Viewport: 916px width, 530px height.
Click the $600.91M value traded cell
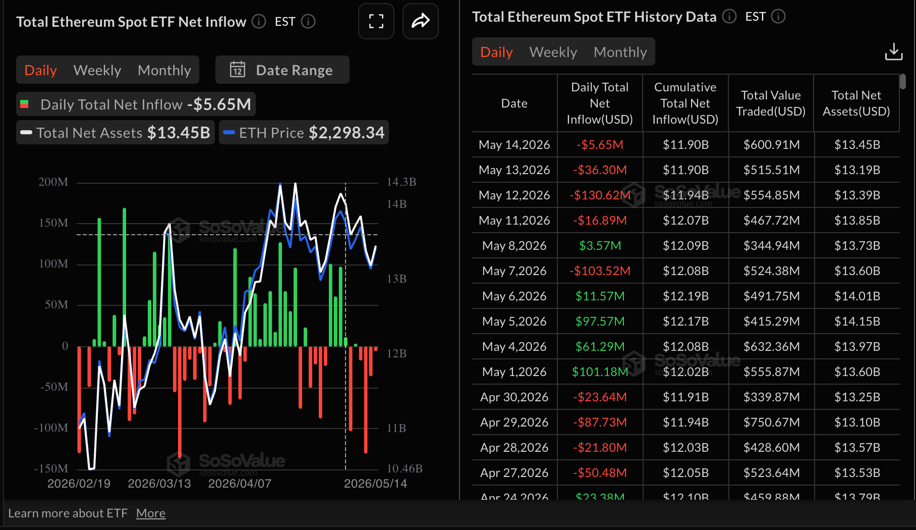[x=771, y=145]
